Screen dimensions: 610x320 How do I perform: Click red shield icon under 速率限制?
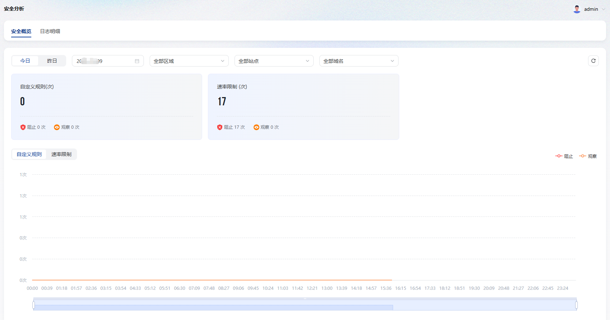[x=220, y=127]
